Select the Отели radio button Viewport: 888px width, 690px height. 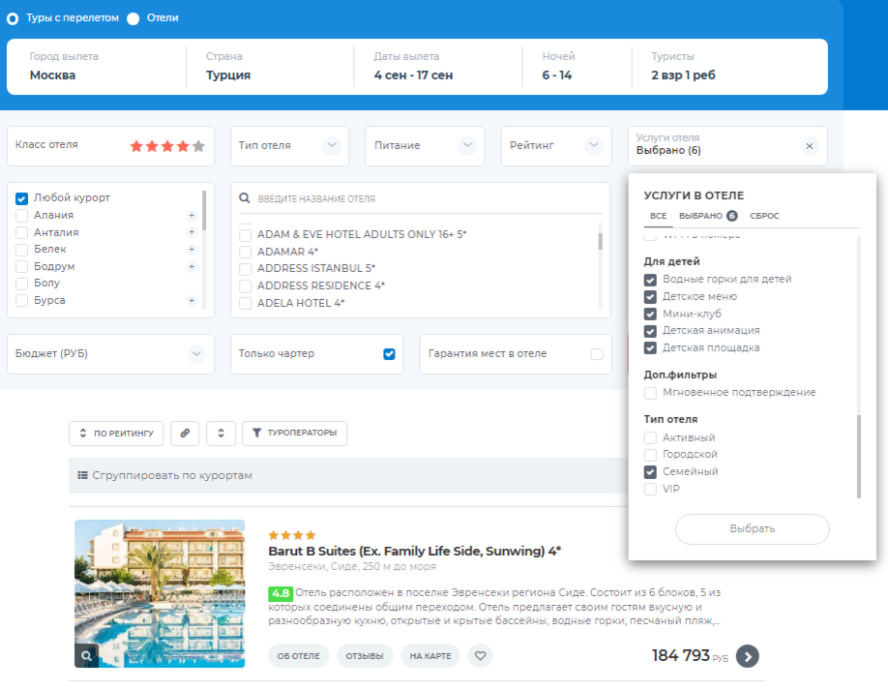coord(133,18)
